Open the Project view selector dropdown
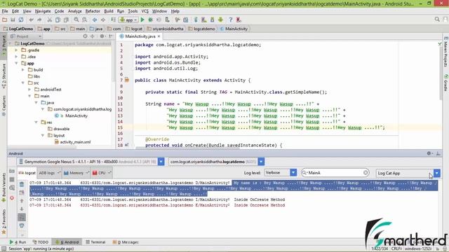Screen dimensions: 449x252 [26, 36]
